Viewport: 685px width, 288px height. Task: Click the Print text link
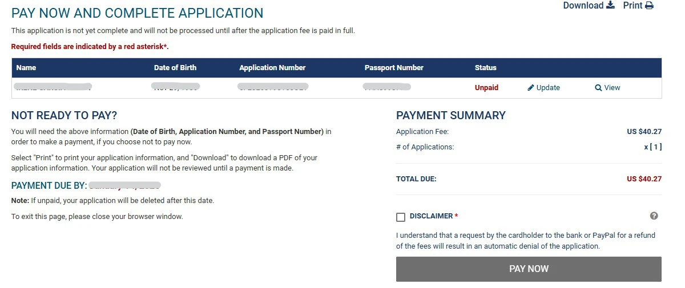pyautogui.click(x=632, y=6)
